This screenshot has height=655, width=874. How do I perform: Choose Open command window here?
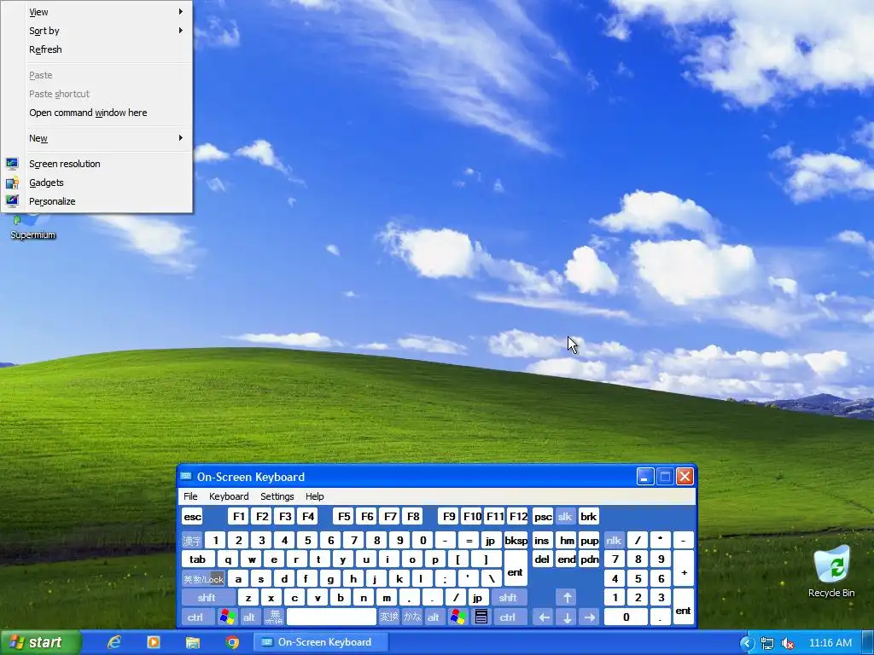tap(97, 113)
